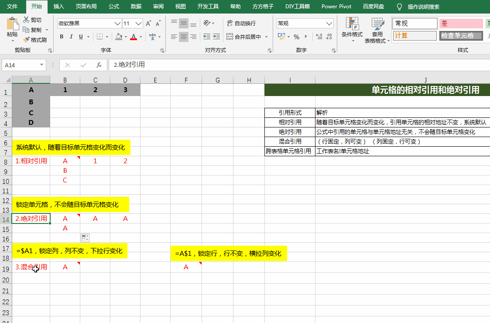Switch to the Power Pivot tab
The height and width of the screenshot is (323, 490).
(x=336, y=6)
